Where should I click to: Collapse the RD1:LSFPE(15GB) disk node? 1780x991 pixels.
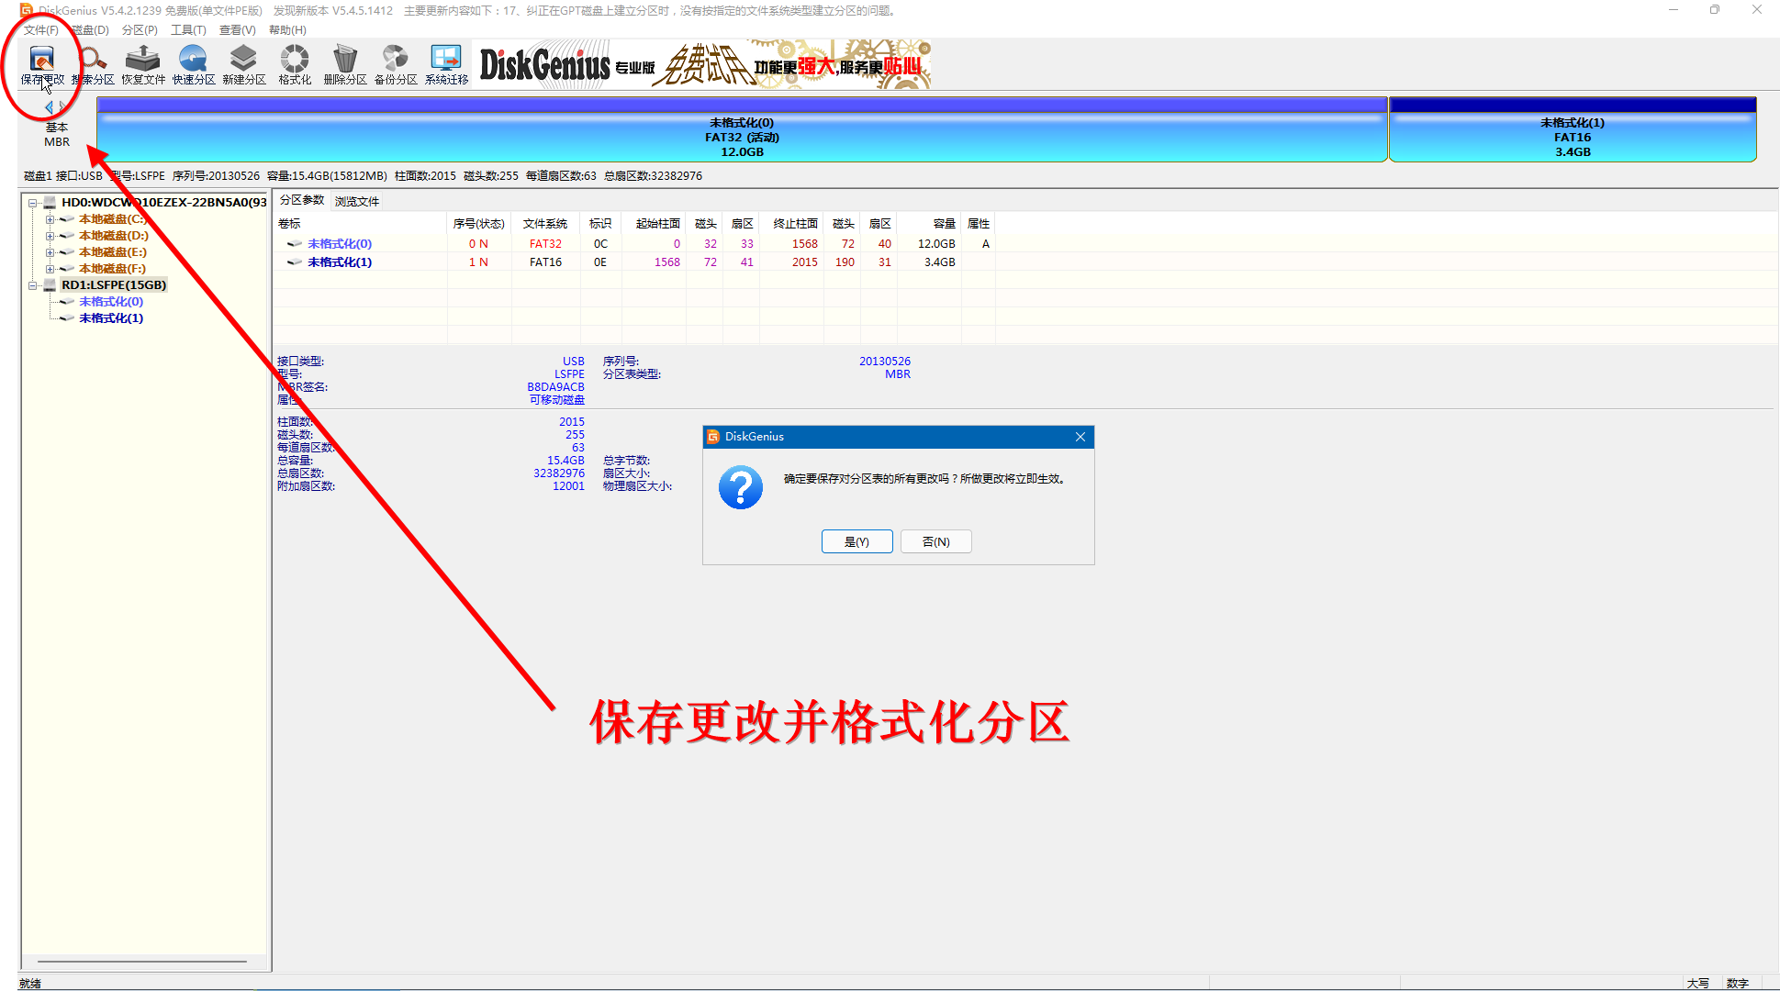click(x=33, y=285)
